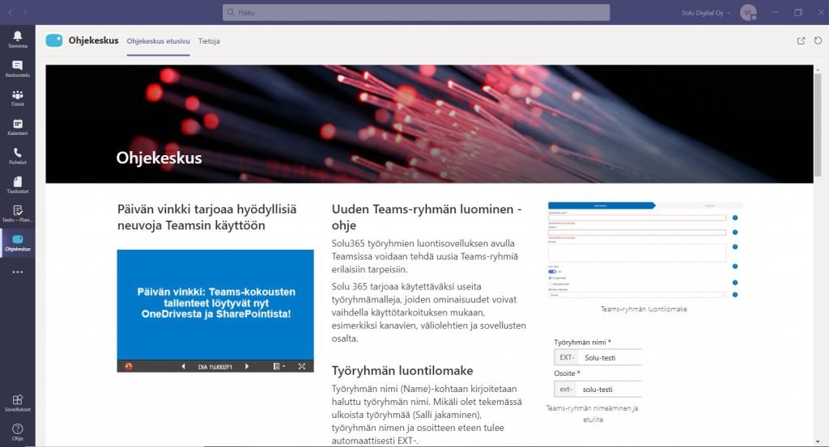Viewport: 829px width, 447px height.
Task: Expand Solu Digital Oy organization dropdown
Action: (706, 13)
